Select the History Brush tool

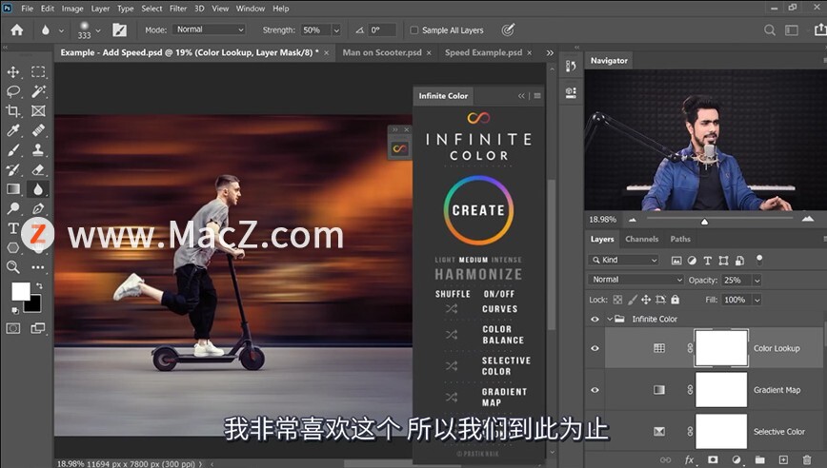coord(13,169)
